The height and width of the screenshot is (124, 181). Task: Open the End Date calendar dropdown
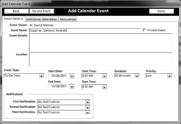tap(72, 87)
